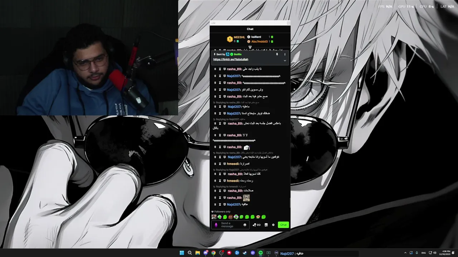The height and width of the screenshot is (257, 458).
Task: Open the emoji picker smiley
Action: click(245, 225)
